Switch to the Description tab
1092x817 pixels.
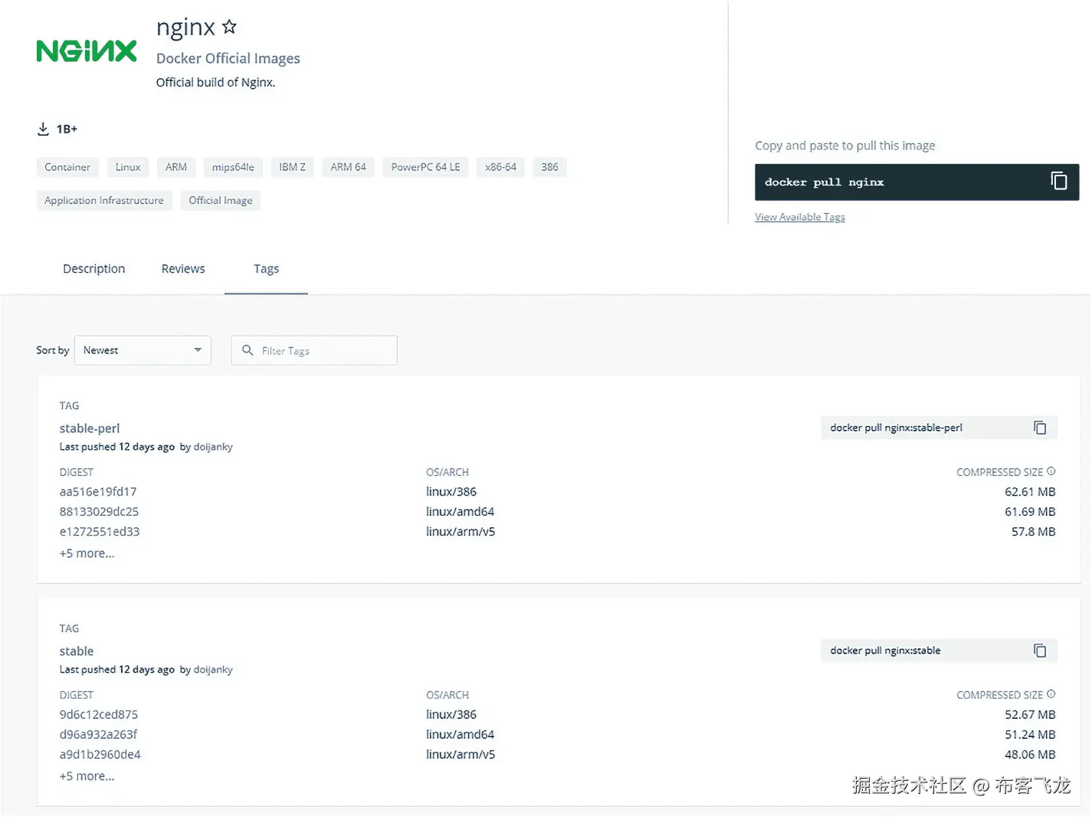pyautogui.click(x=93, y=269)
